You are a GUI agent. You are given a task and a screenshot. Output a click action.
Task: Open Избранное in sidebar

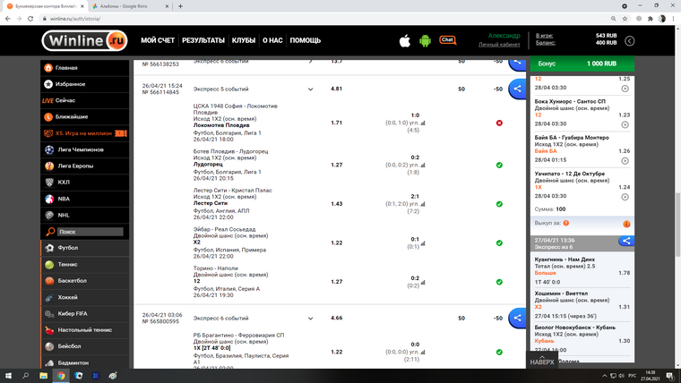[x=85, y=84]
